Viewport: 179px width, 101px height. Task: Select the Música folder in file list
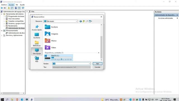coord(51,41)
